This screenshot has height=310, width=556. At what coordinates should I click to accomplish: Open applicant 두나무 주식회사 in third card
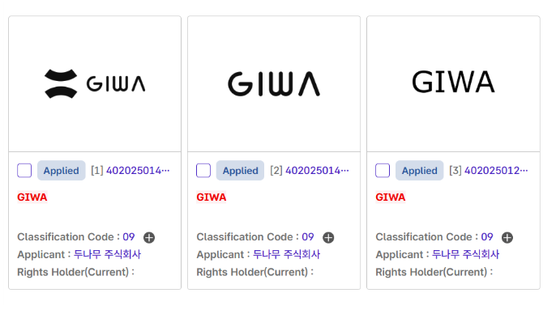(465, 254)
